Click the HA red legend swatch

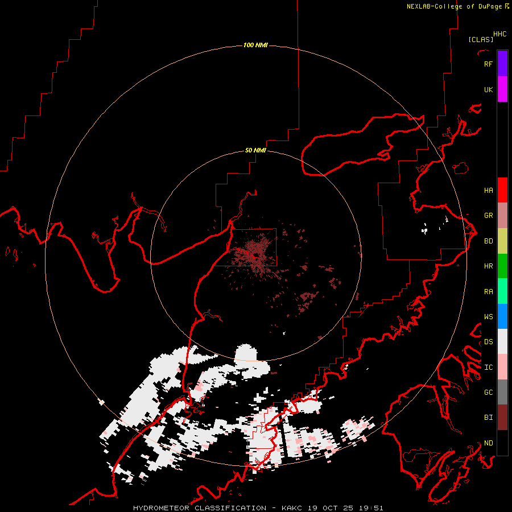[x=502, y=190]
